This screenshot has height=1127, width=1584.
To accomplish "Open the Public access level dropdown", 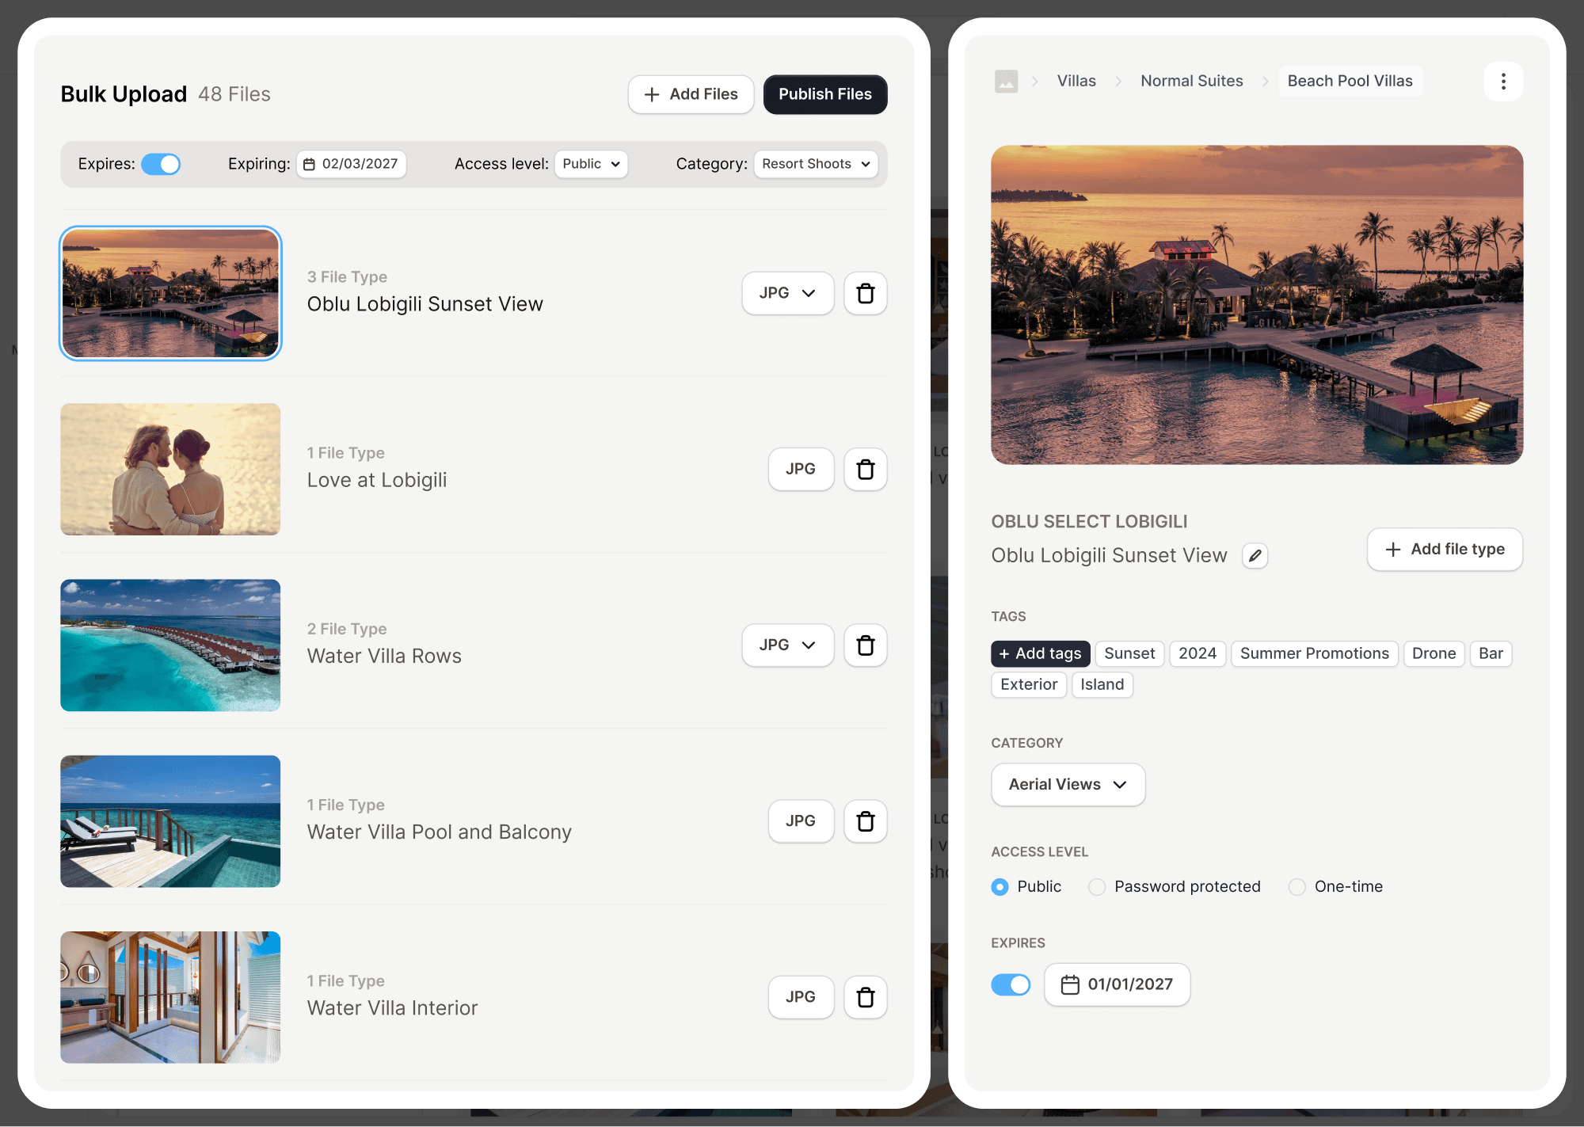I will (x=591, y=164).
